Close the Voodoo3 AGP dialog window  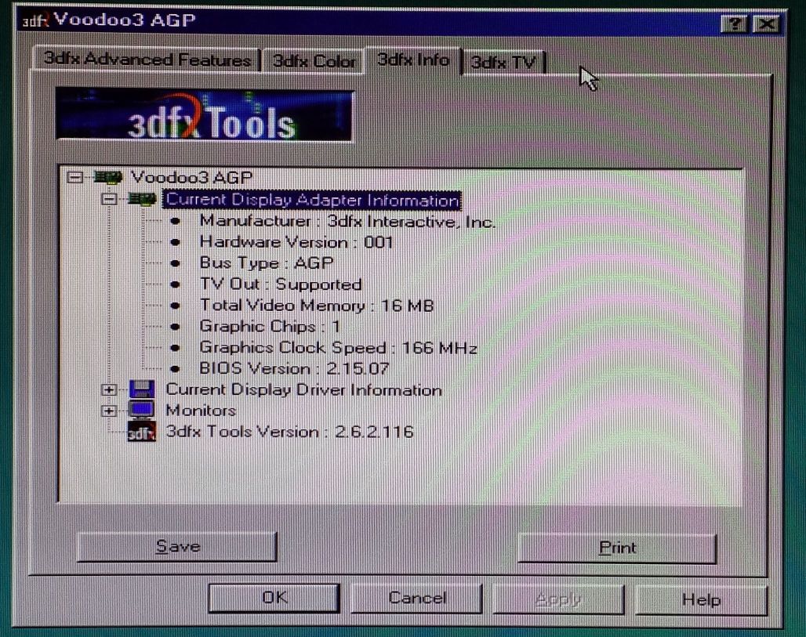point(766,24)
